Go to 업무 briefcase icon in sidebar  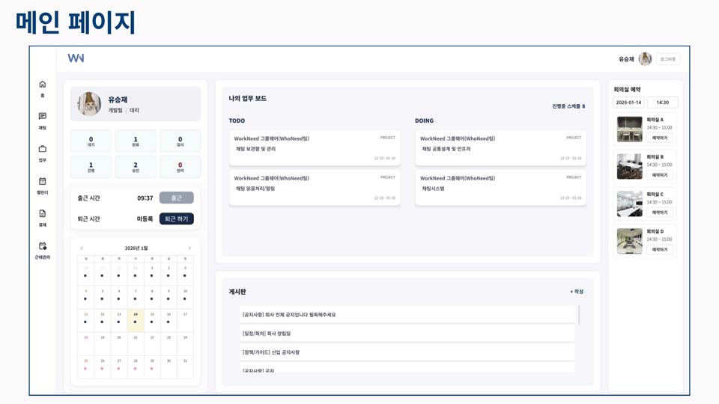(x=43, y=149)
